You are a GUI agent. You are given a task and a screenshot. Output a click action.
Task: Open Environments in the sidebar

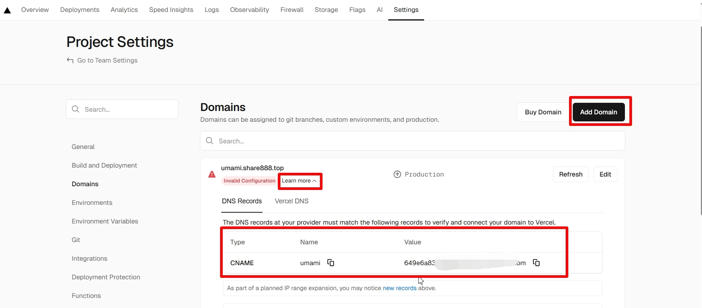(92, 203)
